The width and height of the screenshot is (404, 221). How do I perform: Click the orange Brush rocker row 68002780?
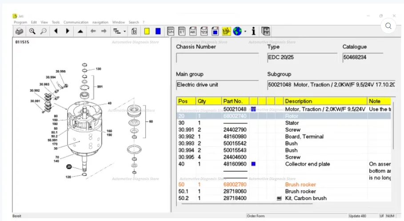pos(284,185)
